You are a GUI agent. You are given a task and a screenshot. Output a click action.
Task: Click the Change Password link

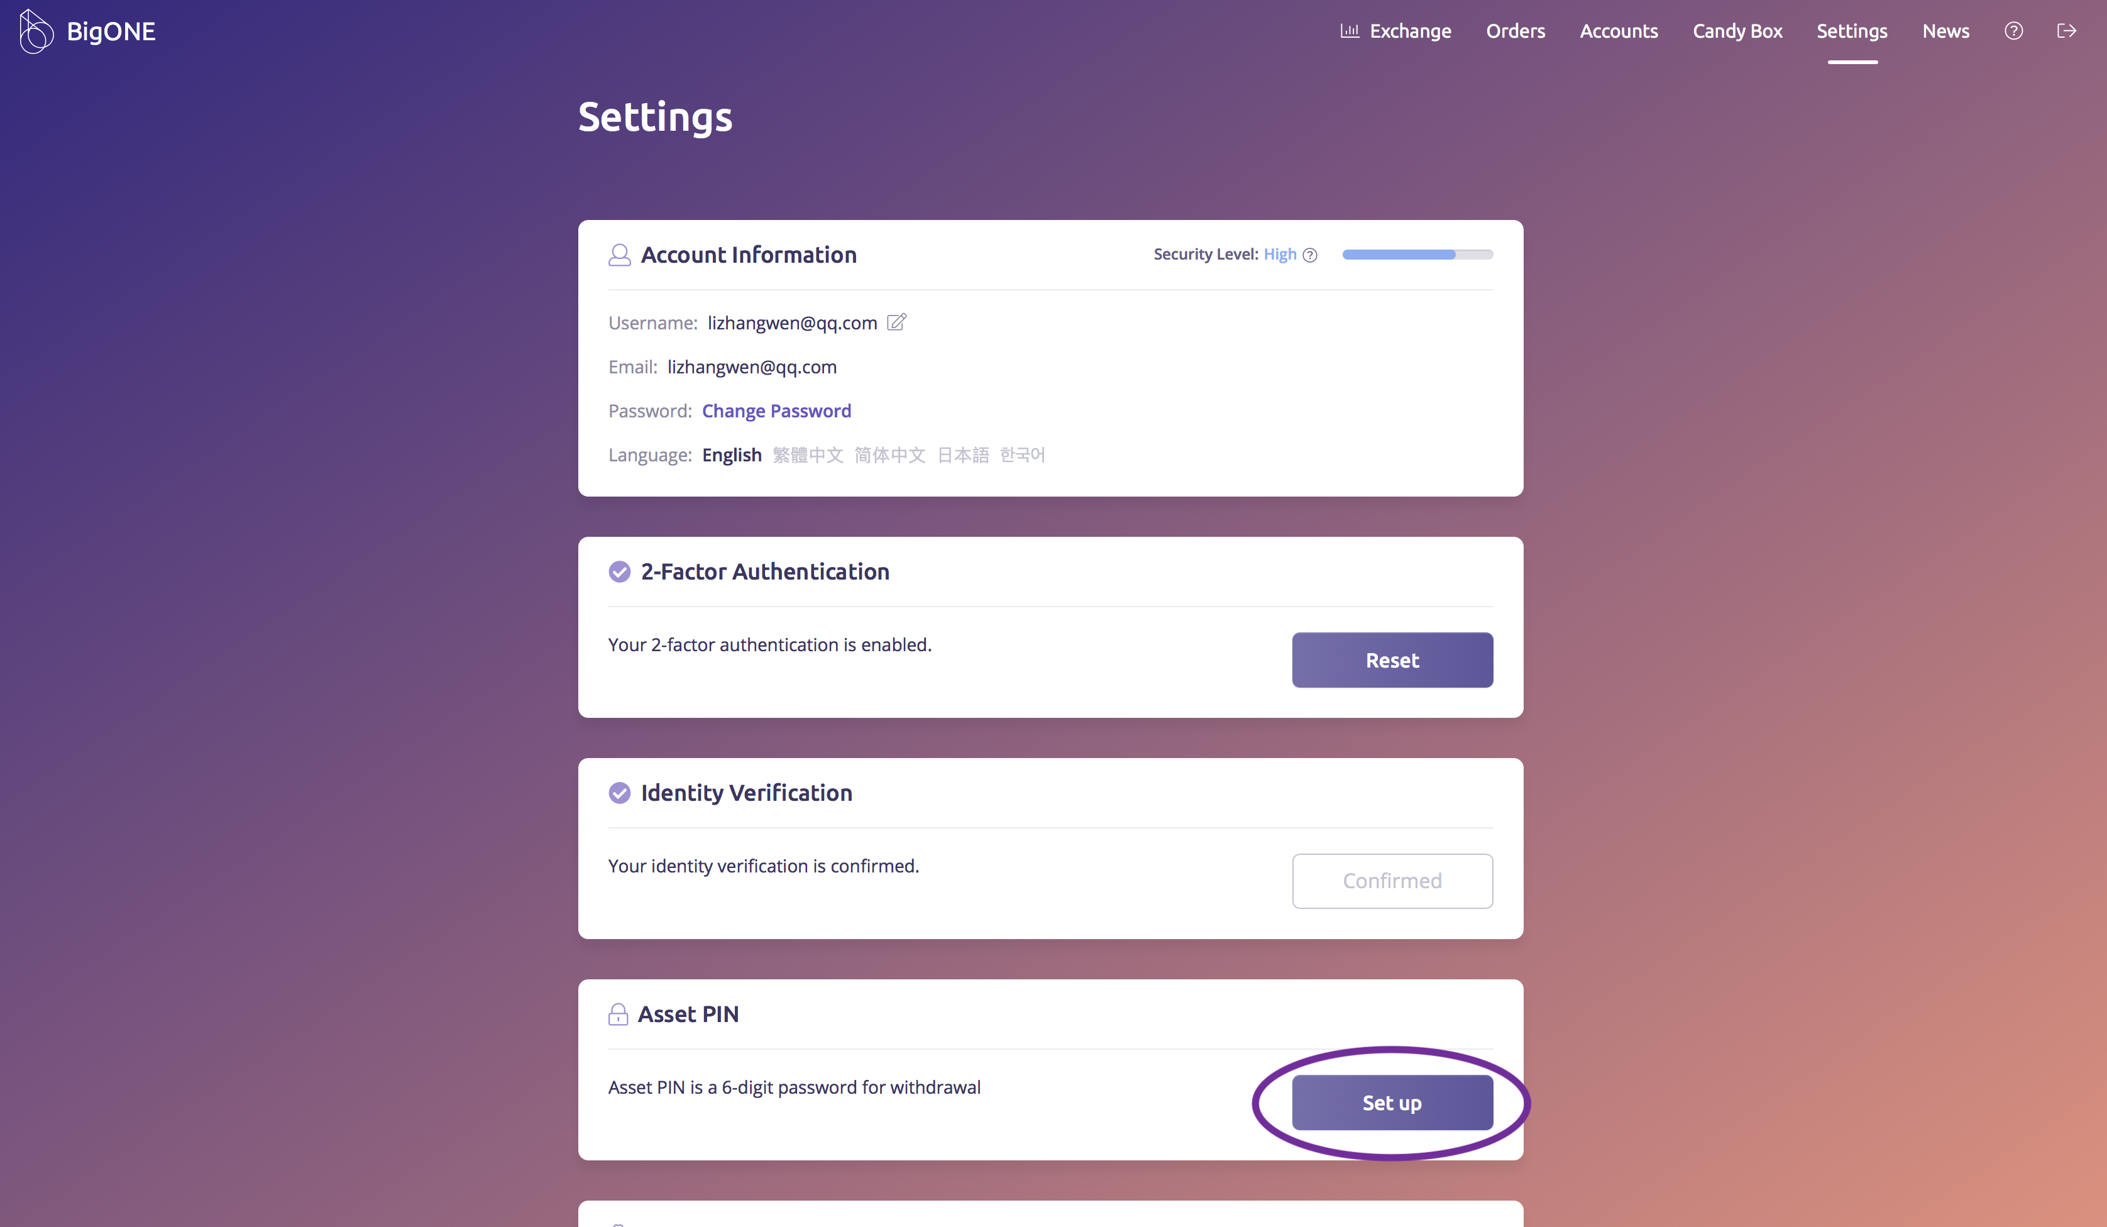pos(776,410)
